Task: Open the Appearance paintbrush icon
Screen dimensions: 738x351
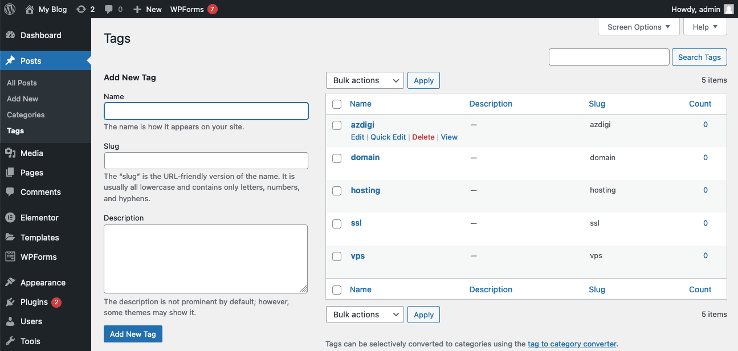Action: tap(10, 283)
